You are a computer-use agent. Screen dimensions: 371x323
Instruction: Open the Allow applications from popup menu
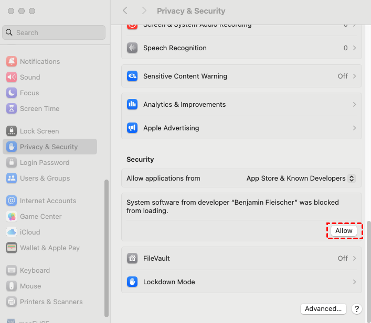[x=301, y=178]
